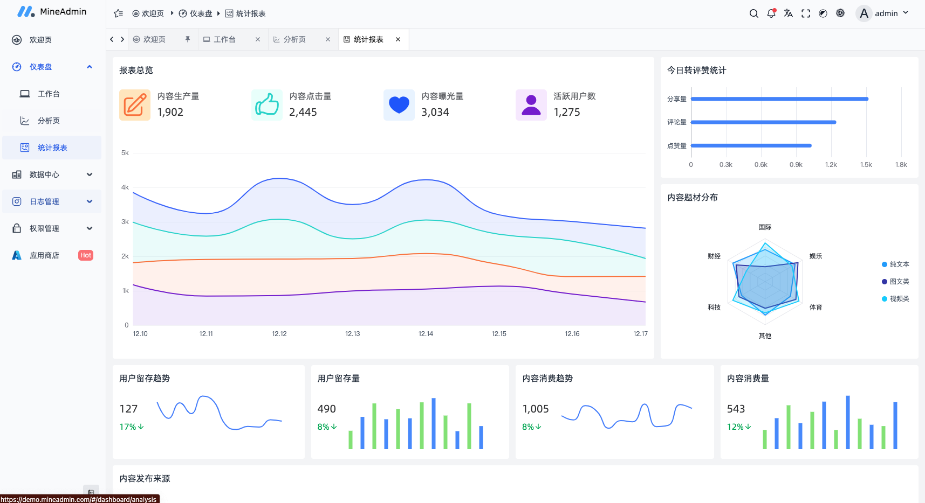This screenshot has height=503, width=925.
Task: Click the 分享量 bar in today's stats chart
Action: point(779,99)
